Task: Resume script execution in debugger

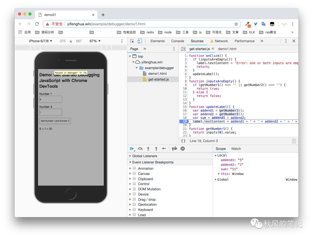Action: pyautogui.click(x=132, y=149)
